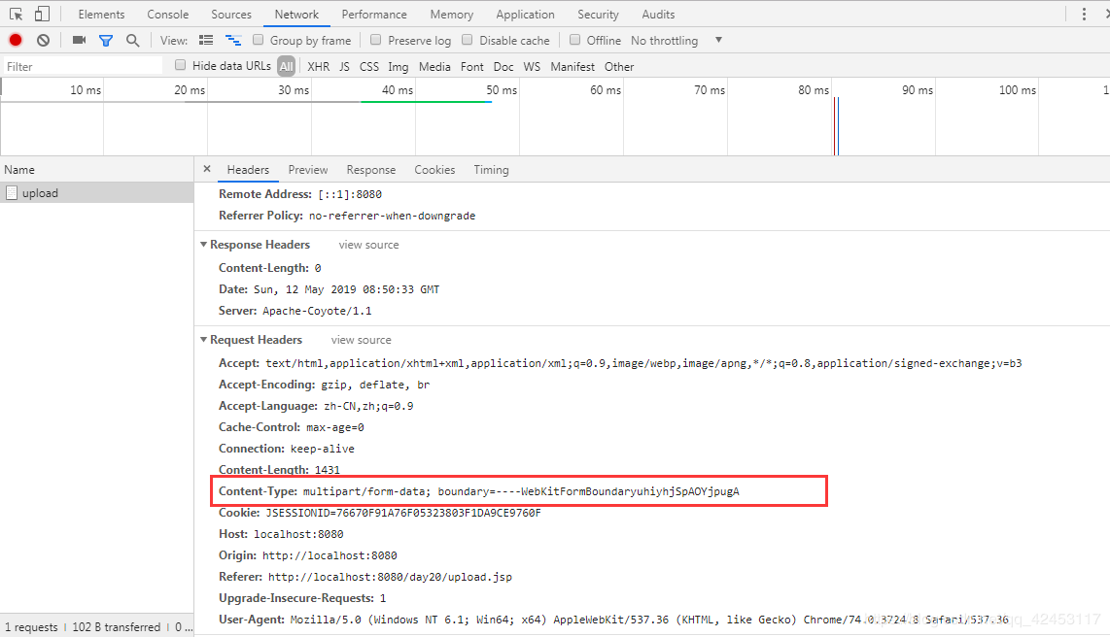The height and width of the screenshot is (637, 1110).
Task: Click the Host localhost:8080 value
Action: click(298, 534)
